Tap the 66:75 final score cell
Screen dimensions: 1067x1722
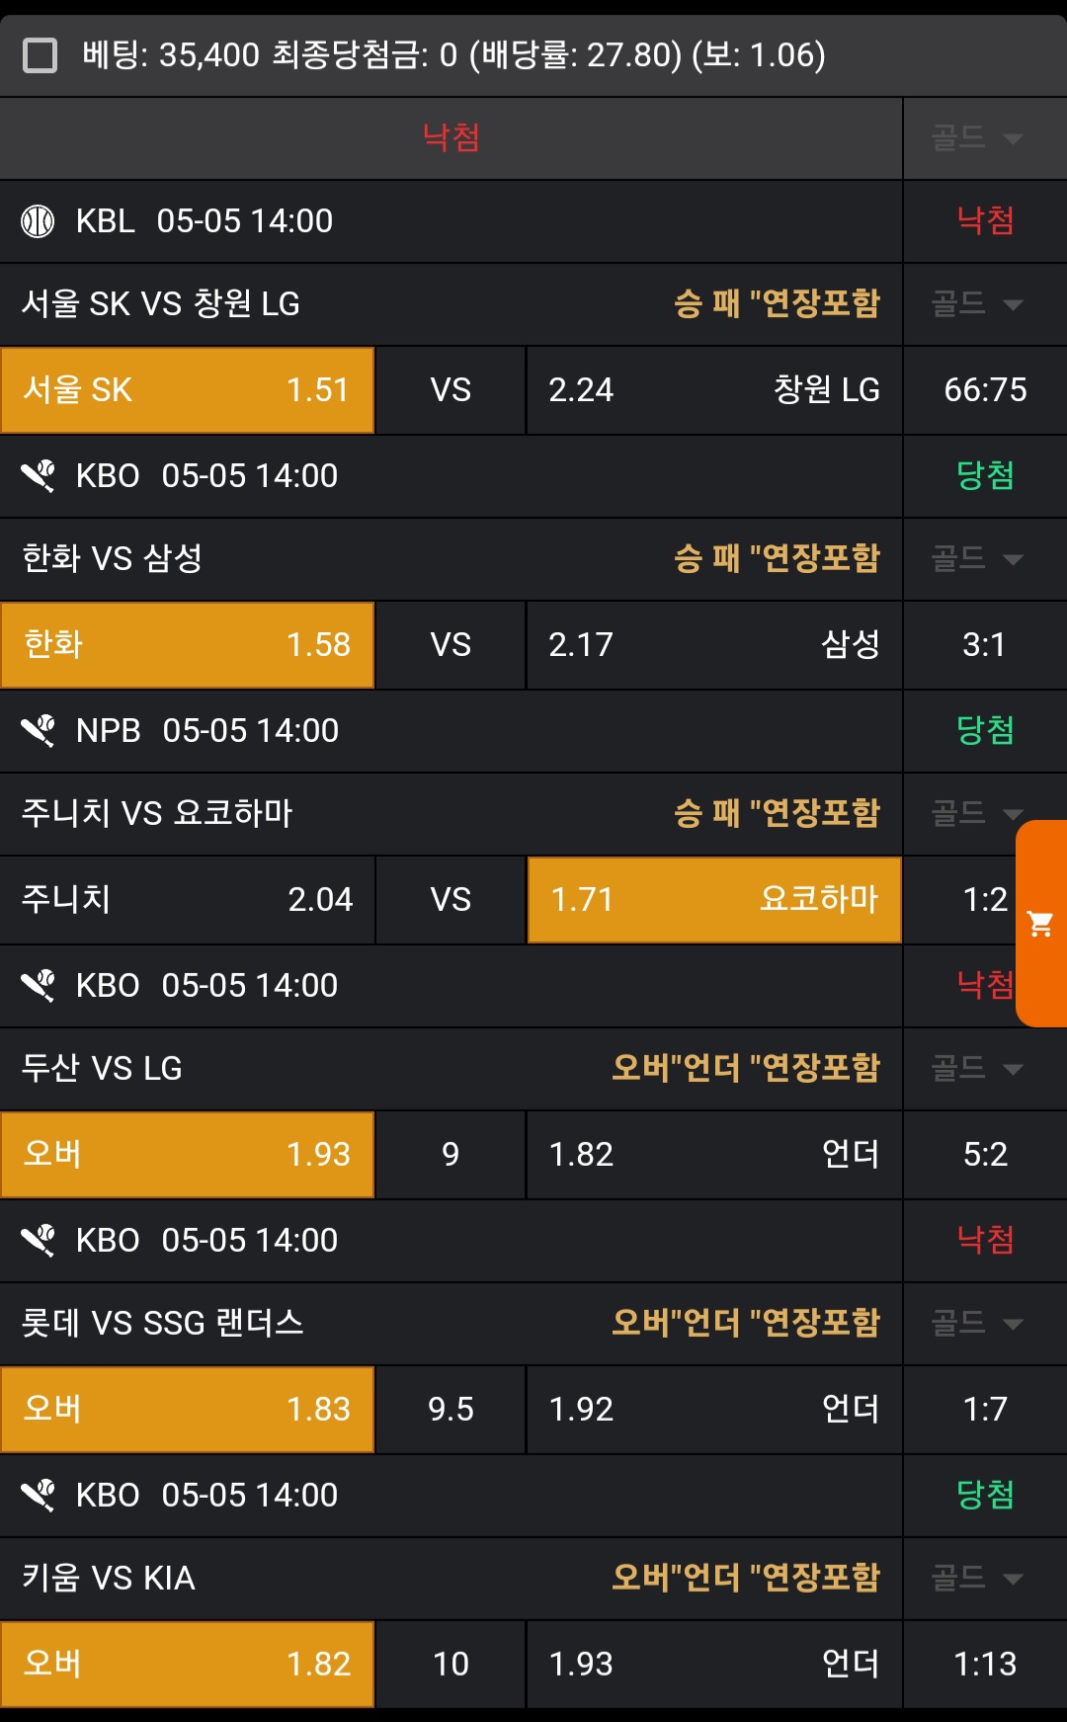(985, 390)
